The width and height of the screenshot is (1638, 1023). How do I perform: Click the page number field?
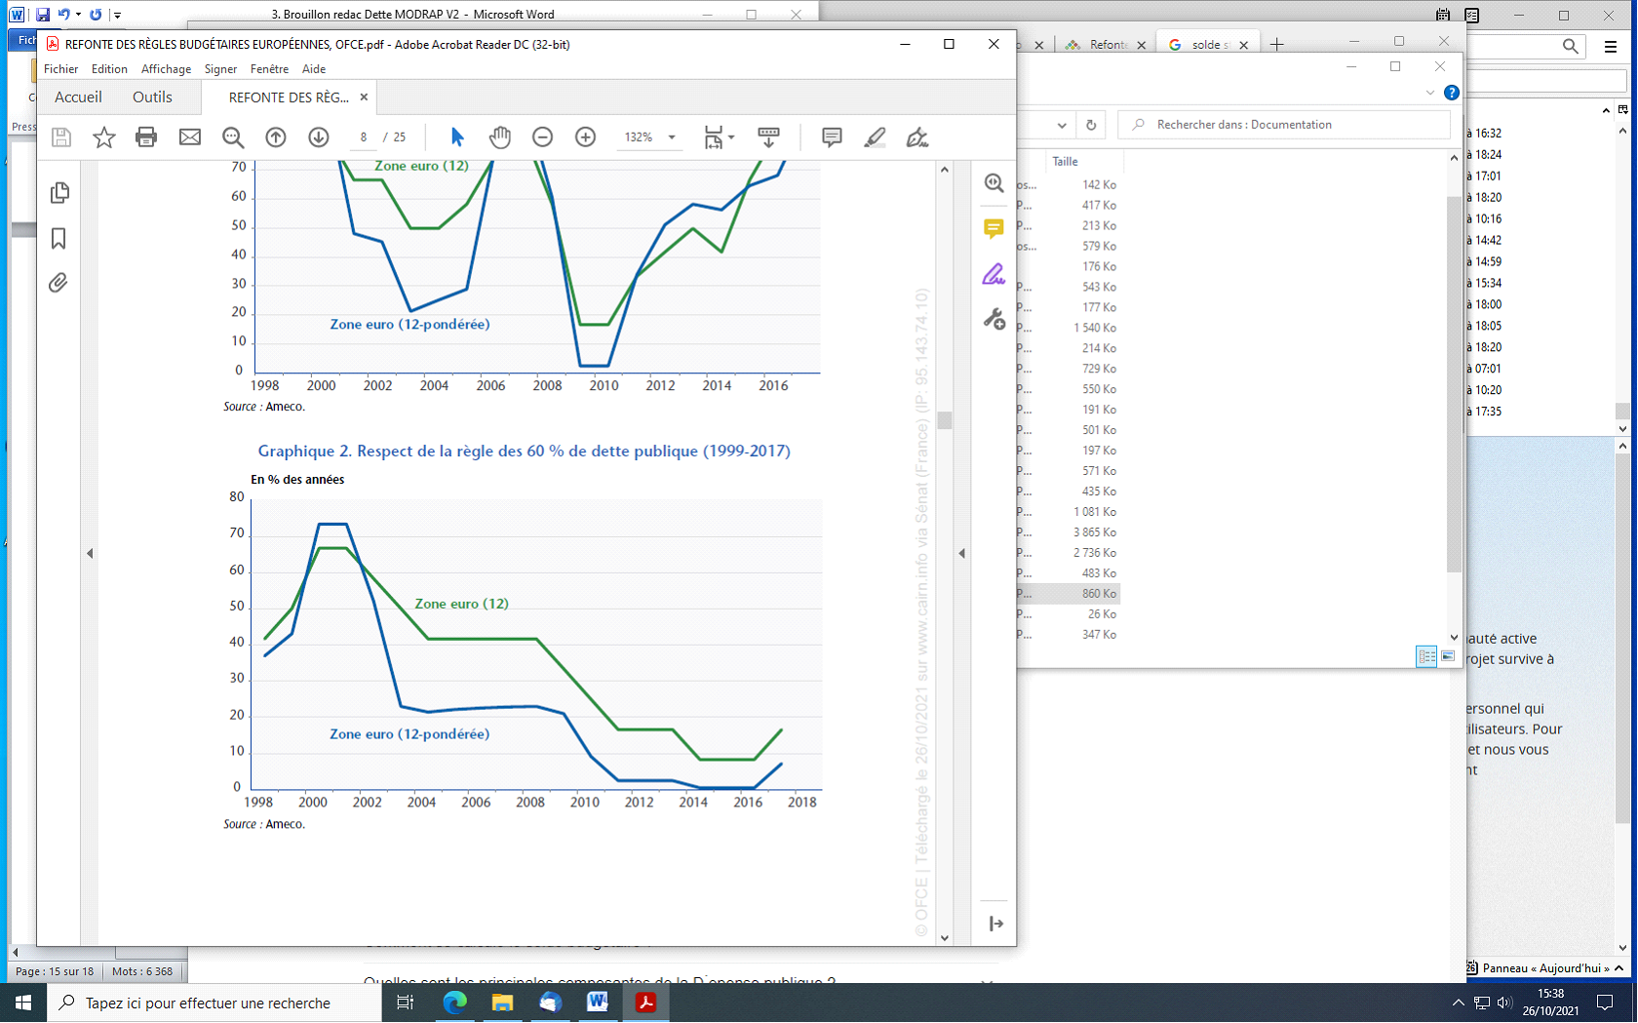pyautogui.click(x=364, y=138)
